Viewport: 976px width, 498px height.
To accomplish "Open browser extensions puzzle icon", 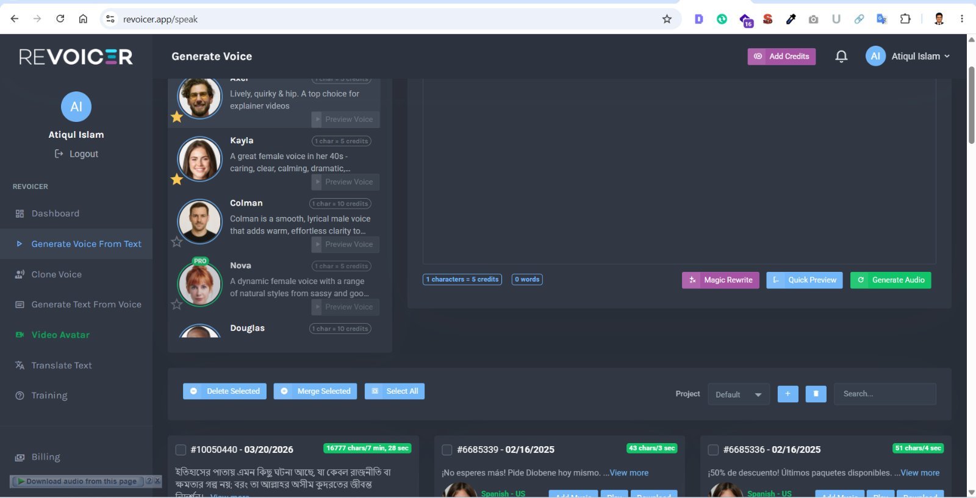I will (905, 19).
